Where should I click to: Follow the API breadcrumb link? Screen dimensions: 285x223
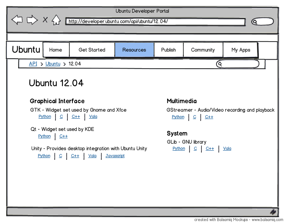click(x=33, y=64)
